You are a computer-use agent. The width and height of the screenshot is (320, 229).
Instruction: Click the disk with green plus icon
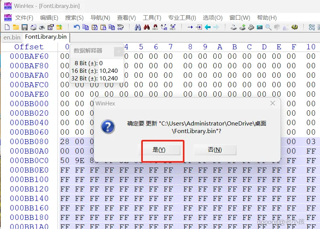tap(242, 27)
